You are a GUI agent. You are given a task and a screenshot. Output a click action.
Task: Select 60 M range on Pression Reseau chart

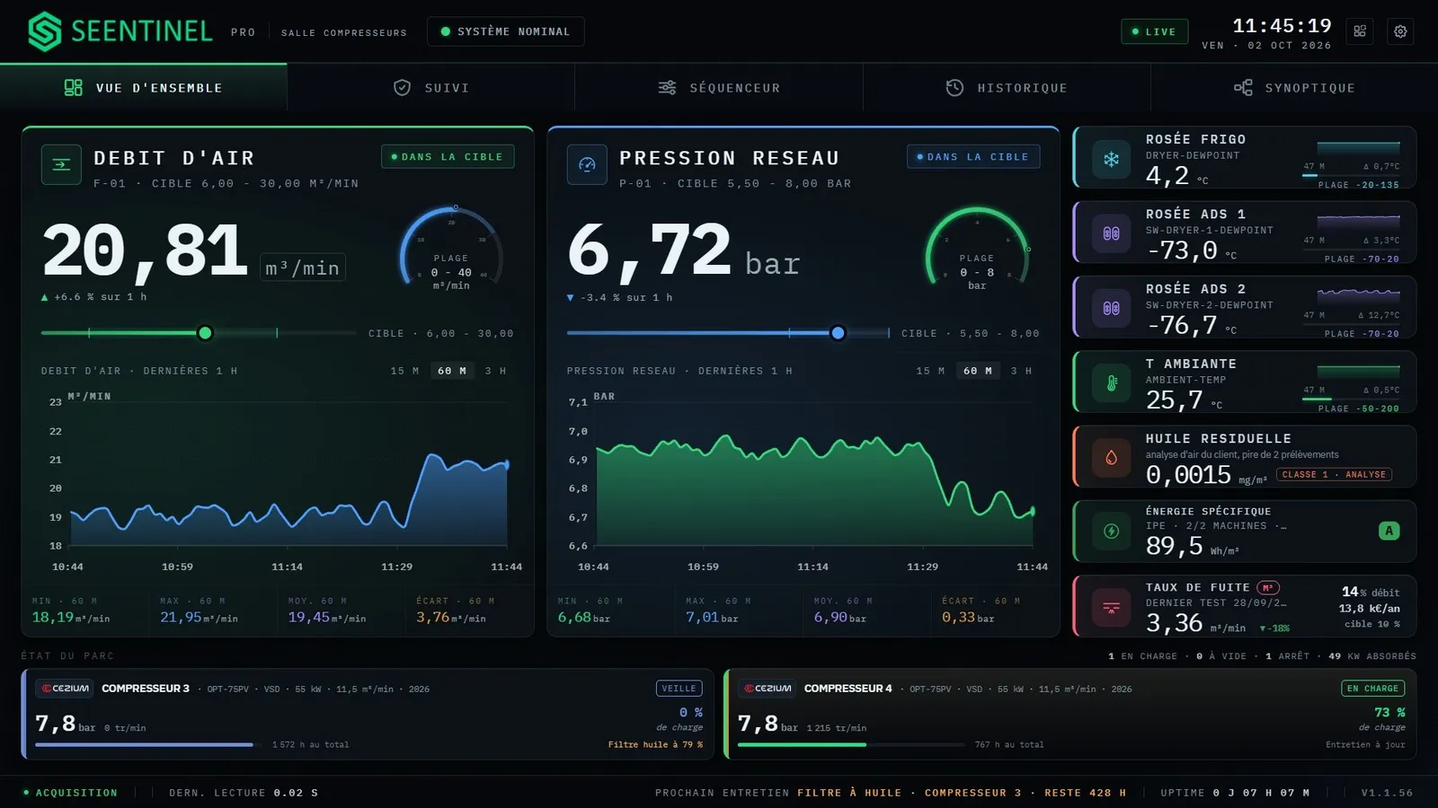tap(977, 371)
